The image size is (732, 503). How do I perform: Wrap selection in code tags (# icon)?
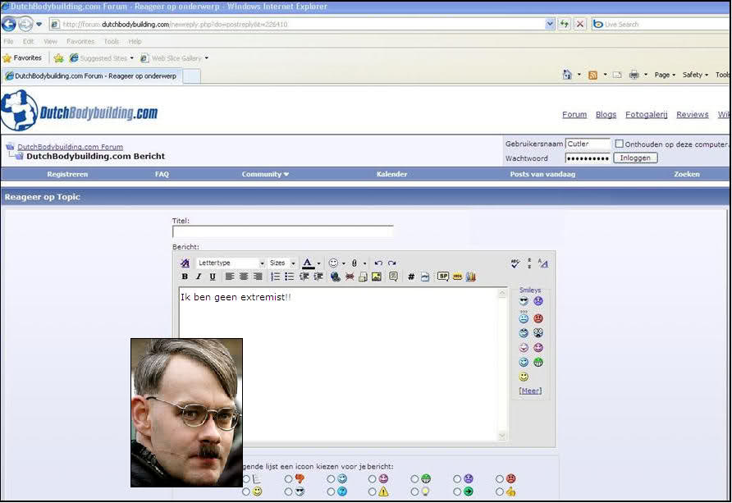[411, 277]
